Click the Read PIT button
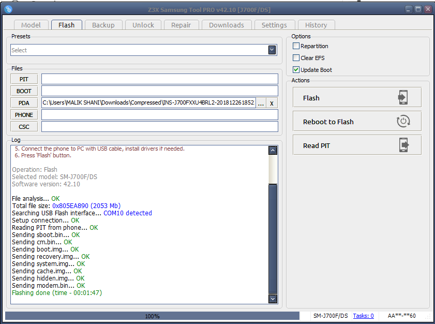 tap(357, 145)
